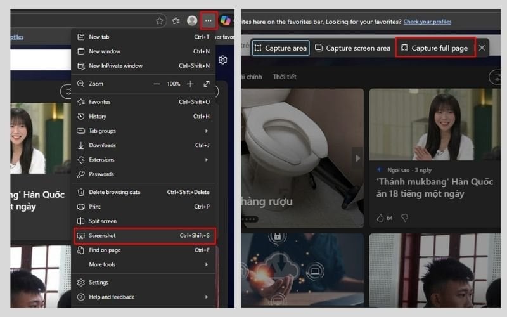Viewport: 507px width, 317px height.
Task: Open the profile avatar icon
Action: coord(192,21)
